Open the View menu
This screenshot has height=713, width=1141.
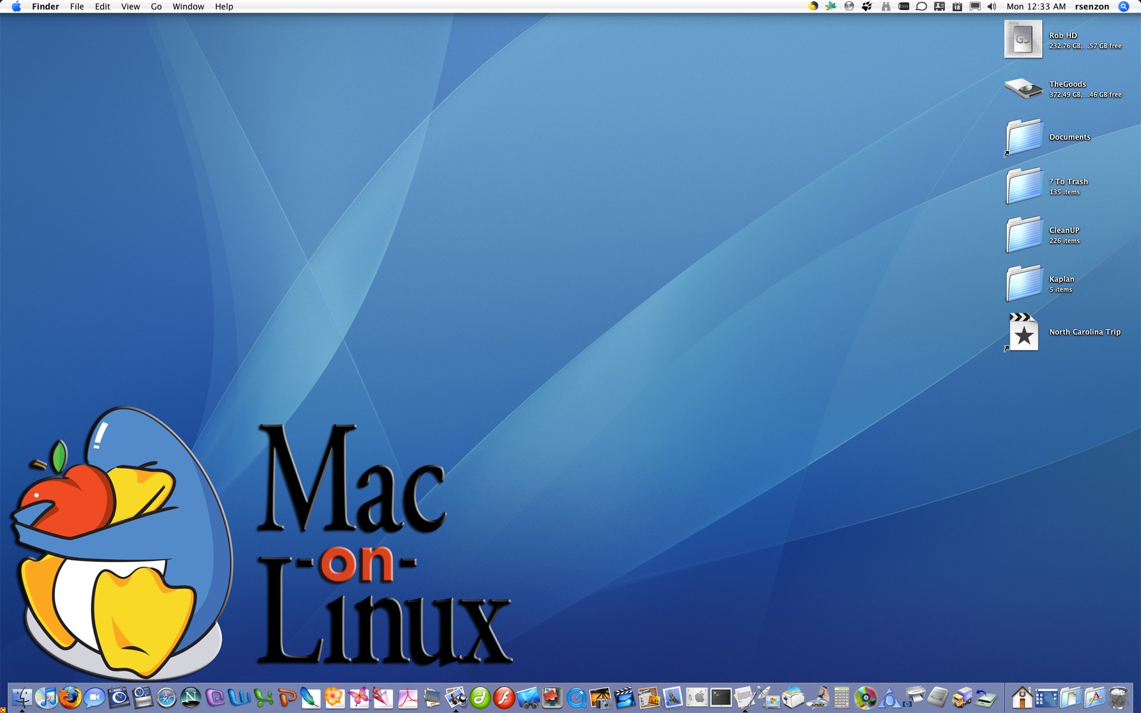pyautogui.click(x=130, y=7)
